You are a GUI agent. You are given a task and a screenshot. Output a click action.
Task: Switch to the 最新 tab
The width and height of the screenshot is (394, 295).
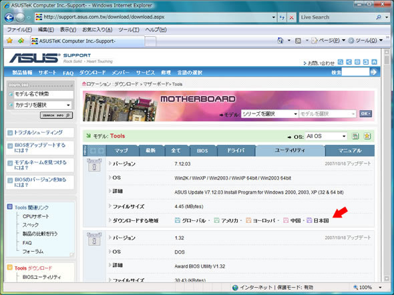(151, 150)
